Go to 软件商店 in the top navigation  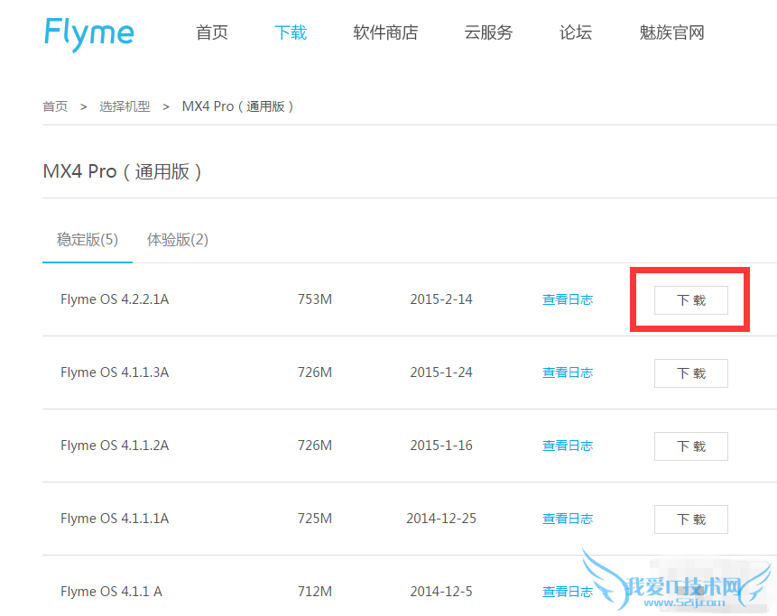pyautogui.click(x=385, y=33)
